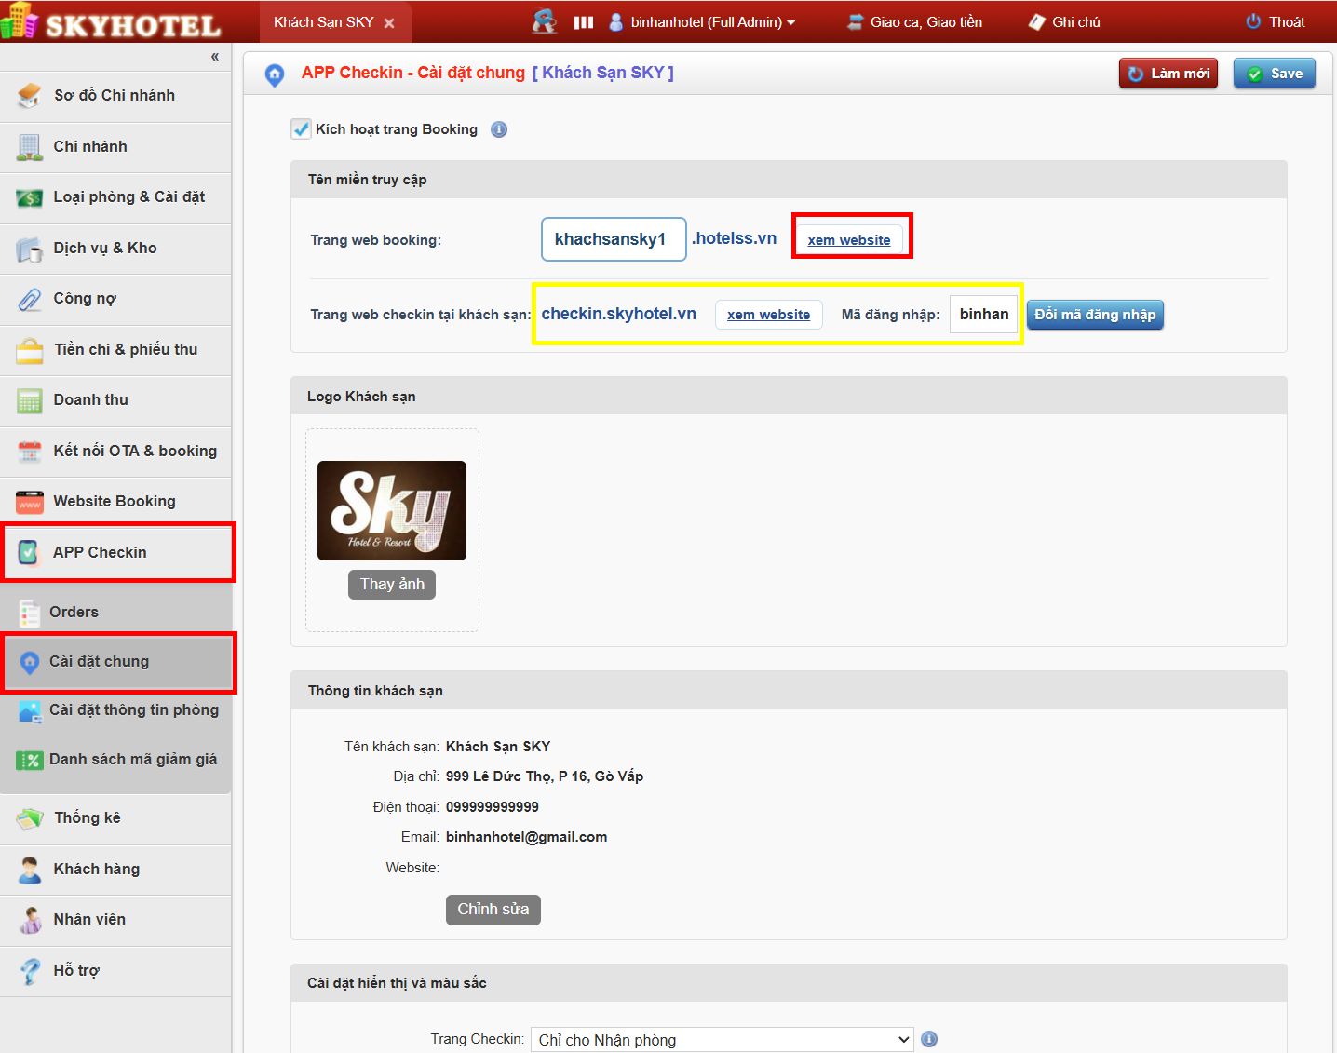Open Giao ca, Giao tiền

915,22
